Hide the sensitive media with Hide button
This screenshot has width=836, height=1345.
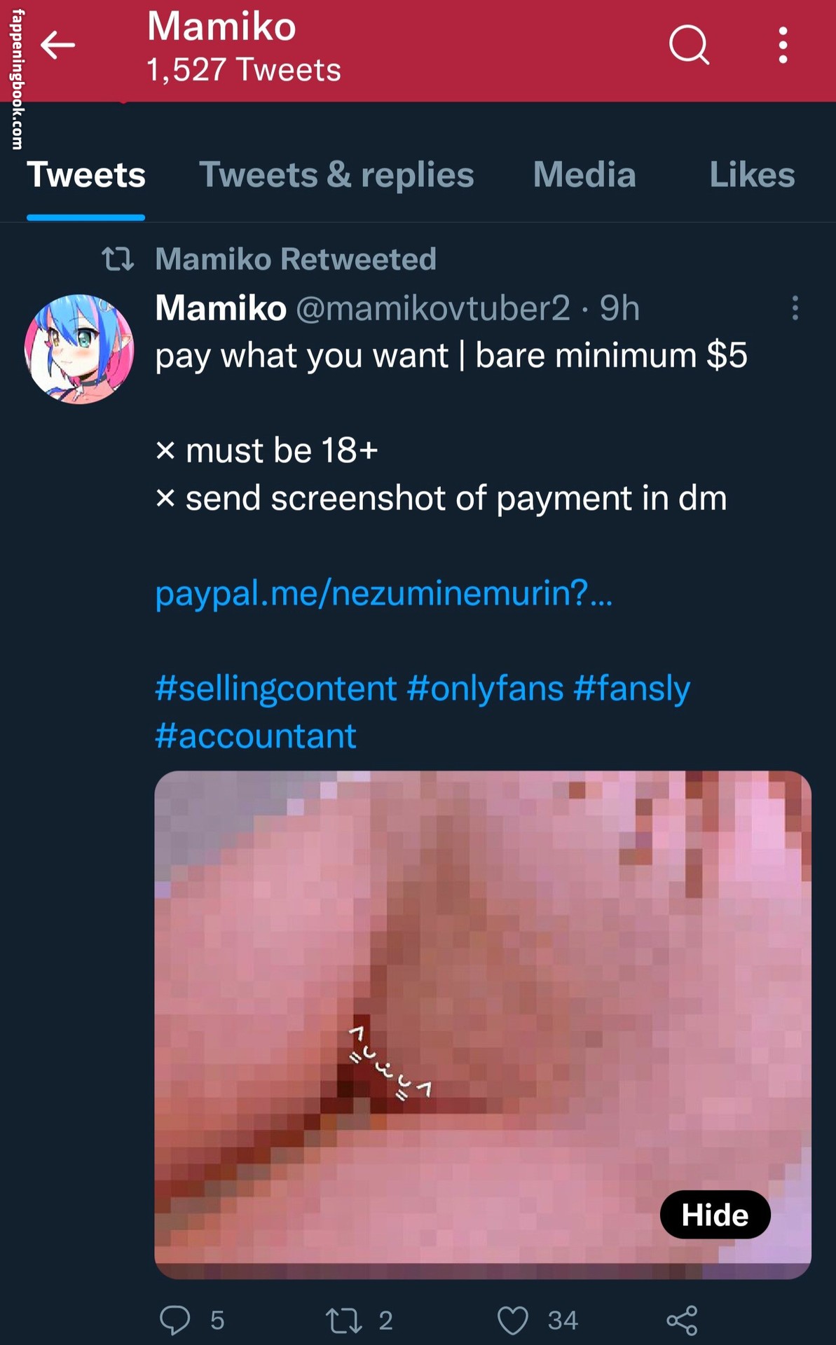click(x=715, y=1215)
